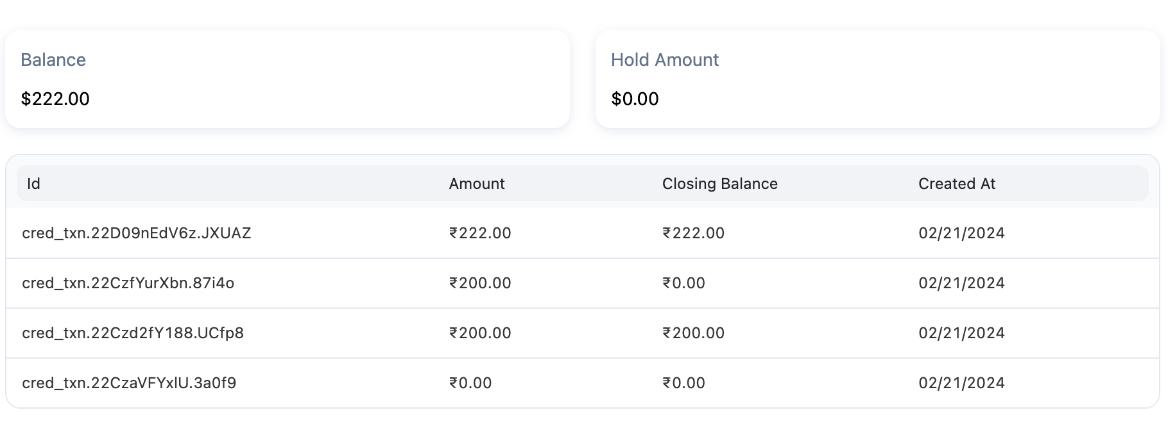The width and height of the screenshot is (1168, 442).
Task: Click the Closing Balance column header
Action: point(720,184)
